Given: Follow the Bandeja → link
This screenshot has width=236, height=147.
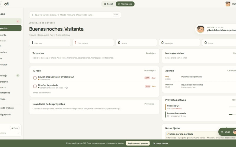Looking at the screenshot, I should [151, 53].
